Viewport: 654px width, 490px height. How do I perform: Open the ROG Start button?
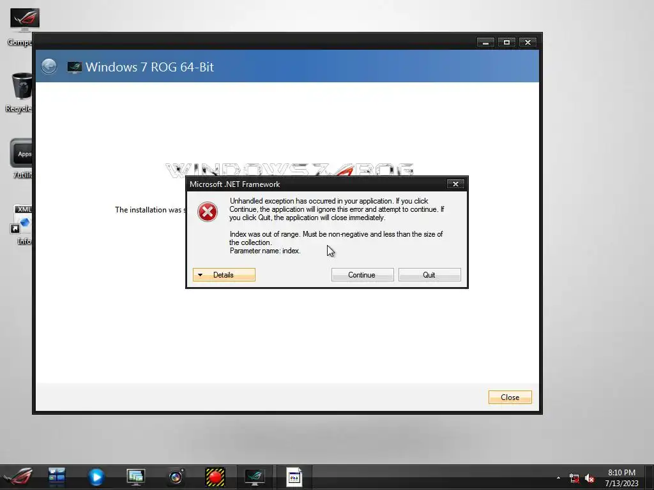pyautogui.click(x=17, y=477)
